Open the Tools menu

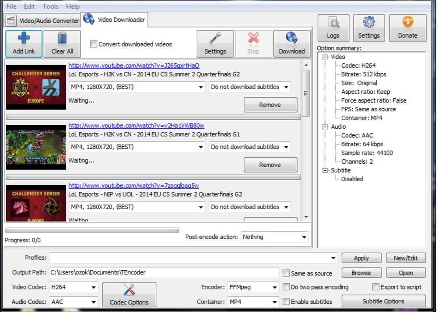[50, 6]
